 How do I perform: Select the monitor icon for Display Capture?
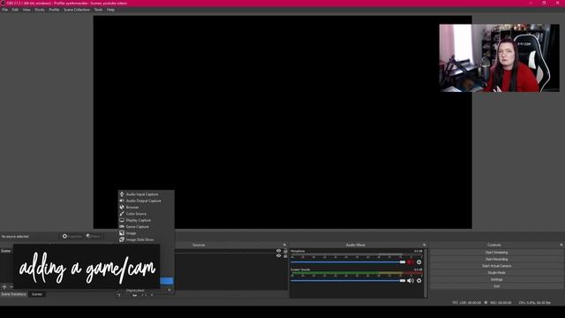pyautogui.click(x=122, y=220)
